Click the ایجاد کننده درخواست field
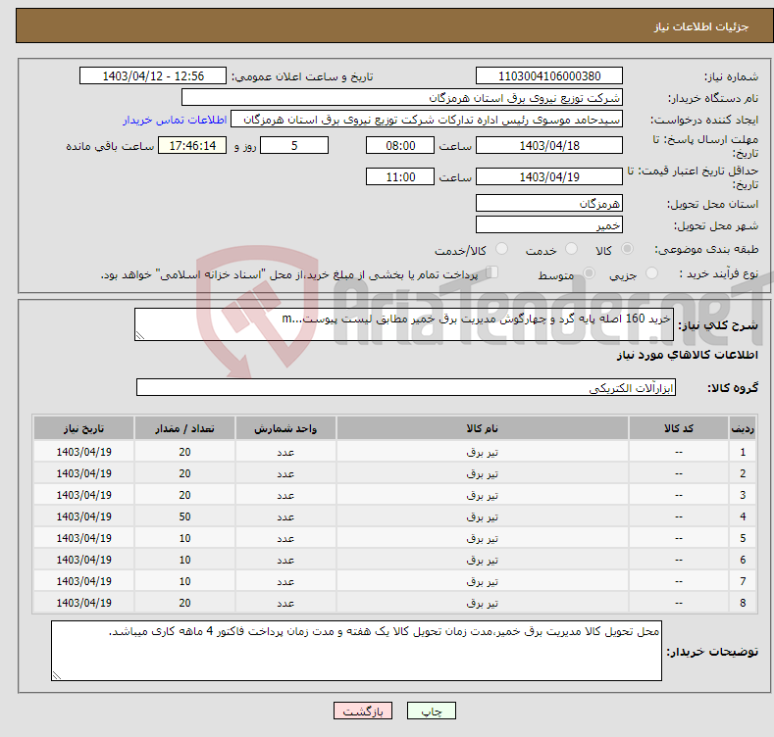 tap(427, 120)
